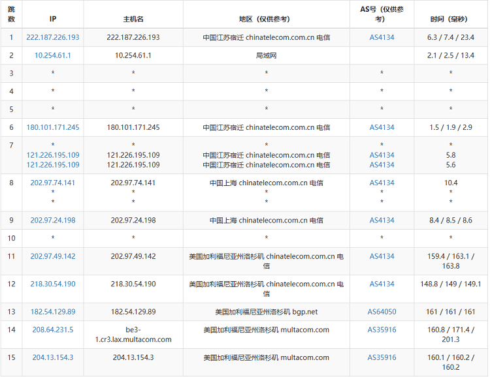Click AS4134 link in hop 8 row
Image resolution: width=490 pixels, height=377 pixels.
coord(382,183)
